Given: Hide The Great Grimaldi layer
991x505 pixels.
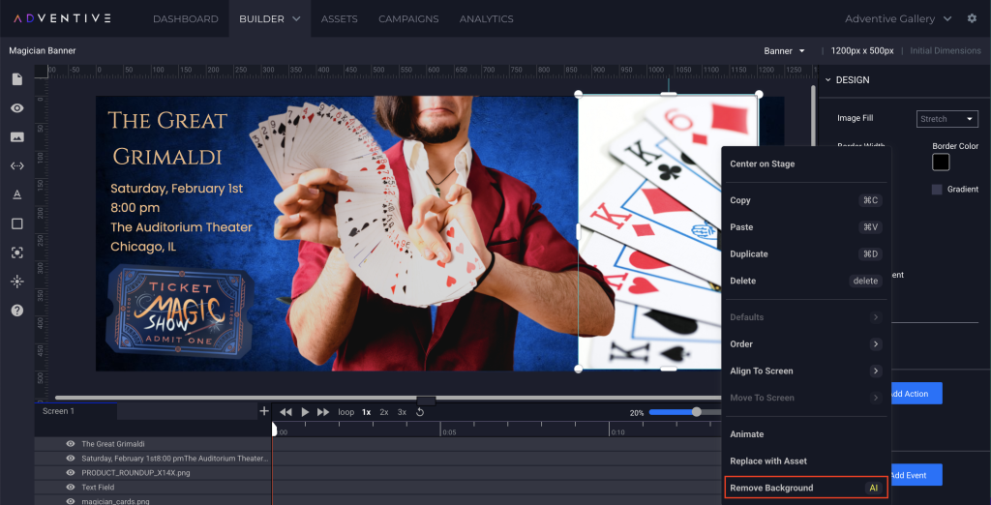Looking at the screenshot, I should [71, 444].
